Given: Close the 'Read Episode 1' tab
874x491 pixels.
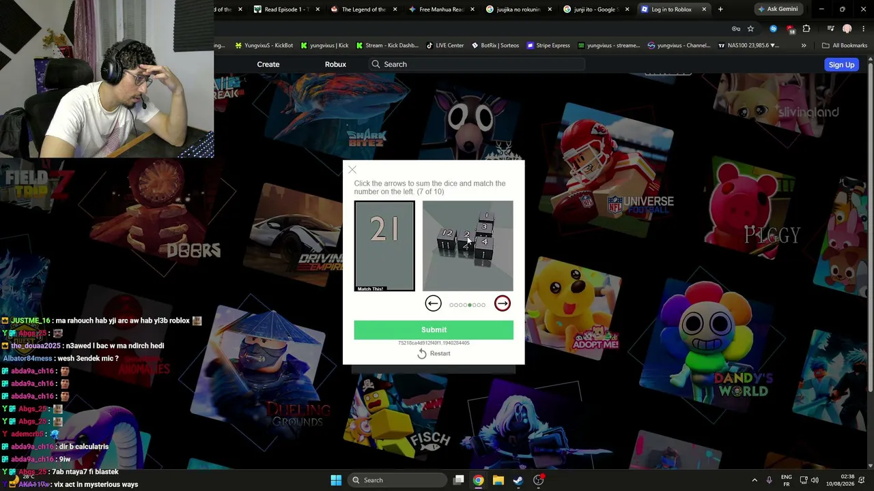Looking at the screenshot, I should pos(318,10).
